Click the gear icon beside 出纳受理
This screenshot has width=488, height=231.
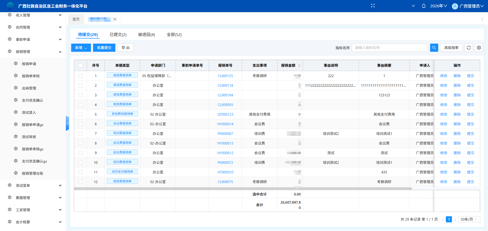coord(16,88)
